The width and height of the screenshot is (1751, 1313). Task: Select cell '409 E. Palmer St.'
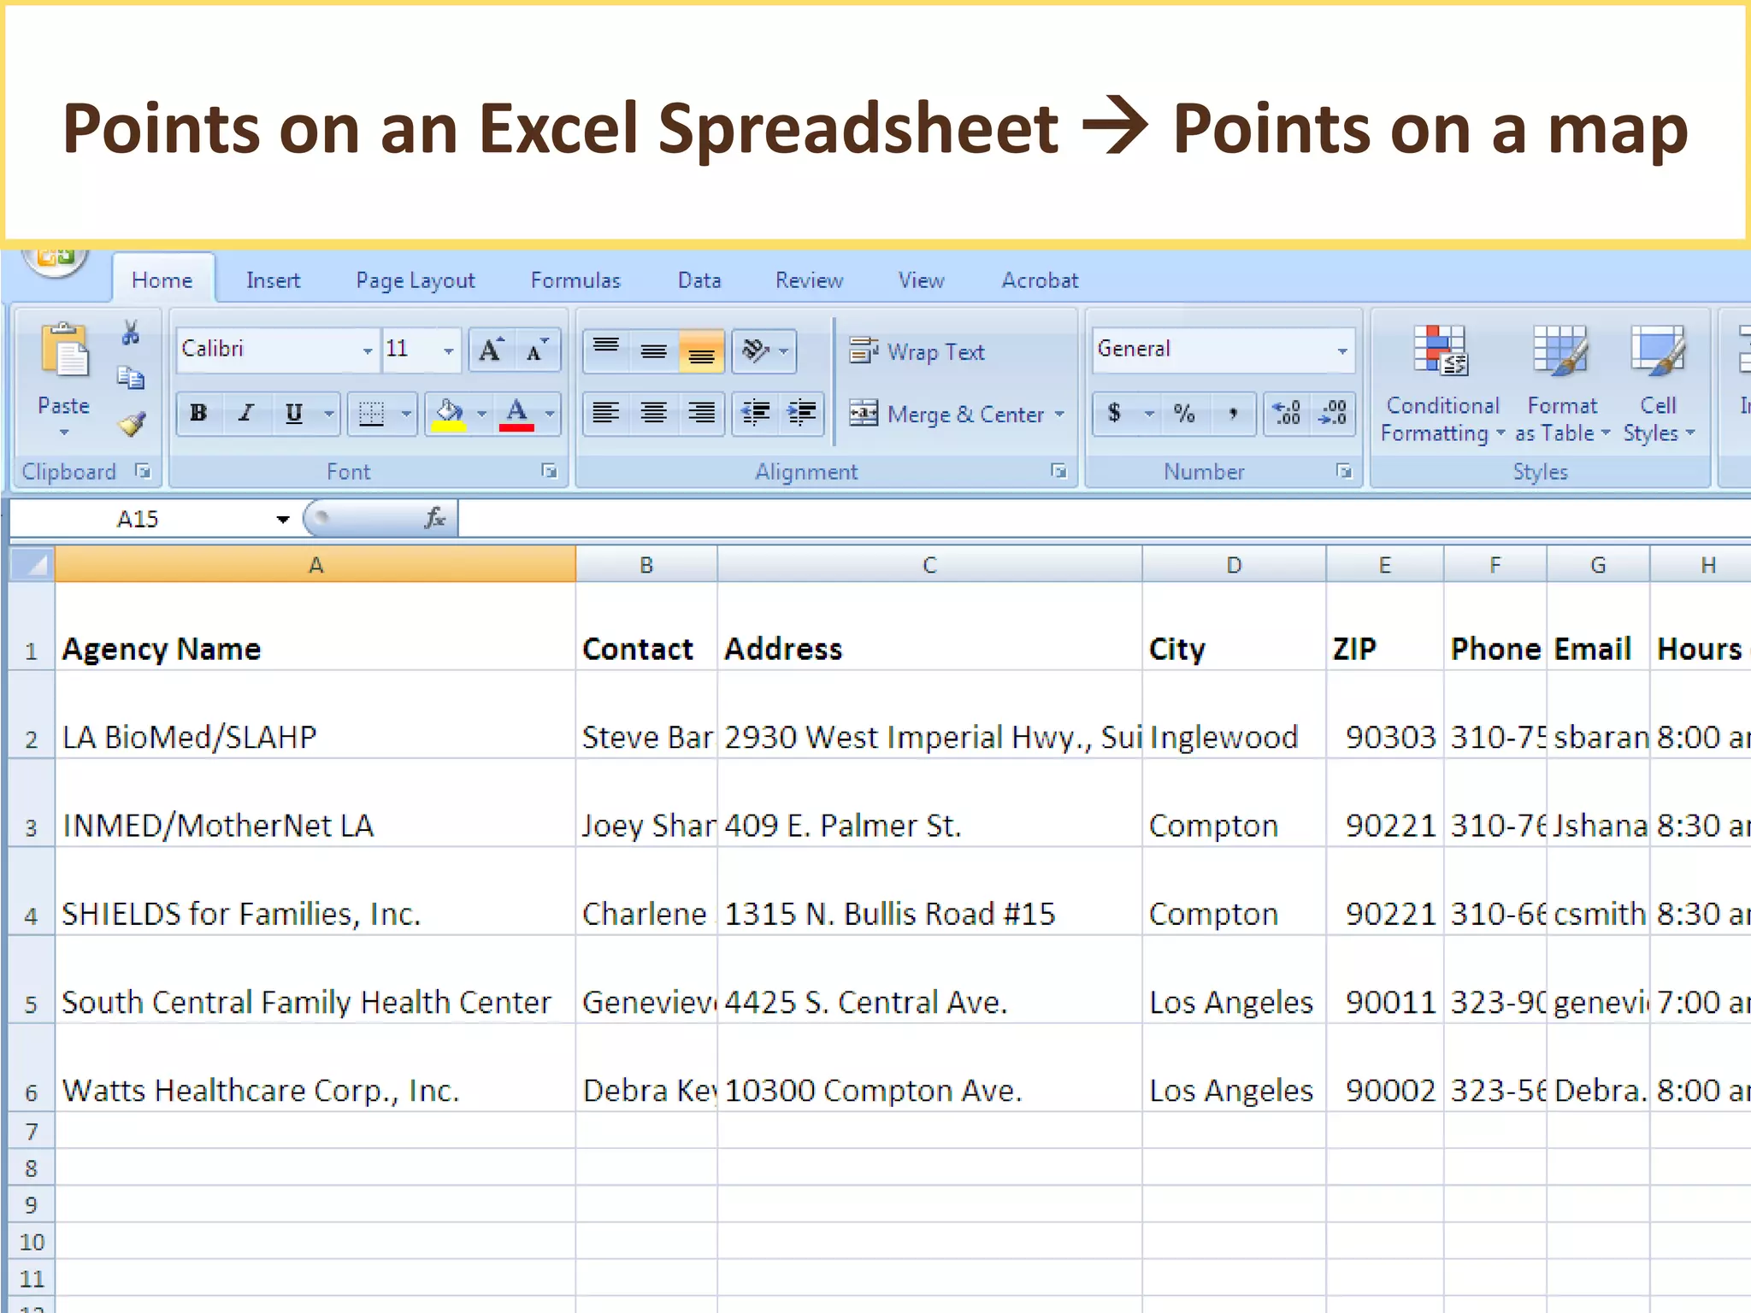click(929, 804)
